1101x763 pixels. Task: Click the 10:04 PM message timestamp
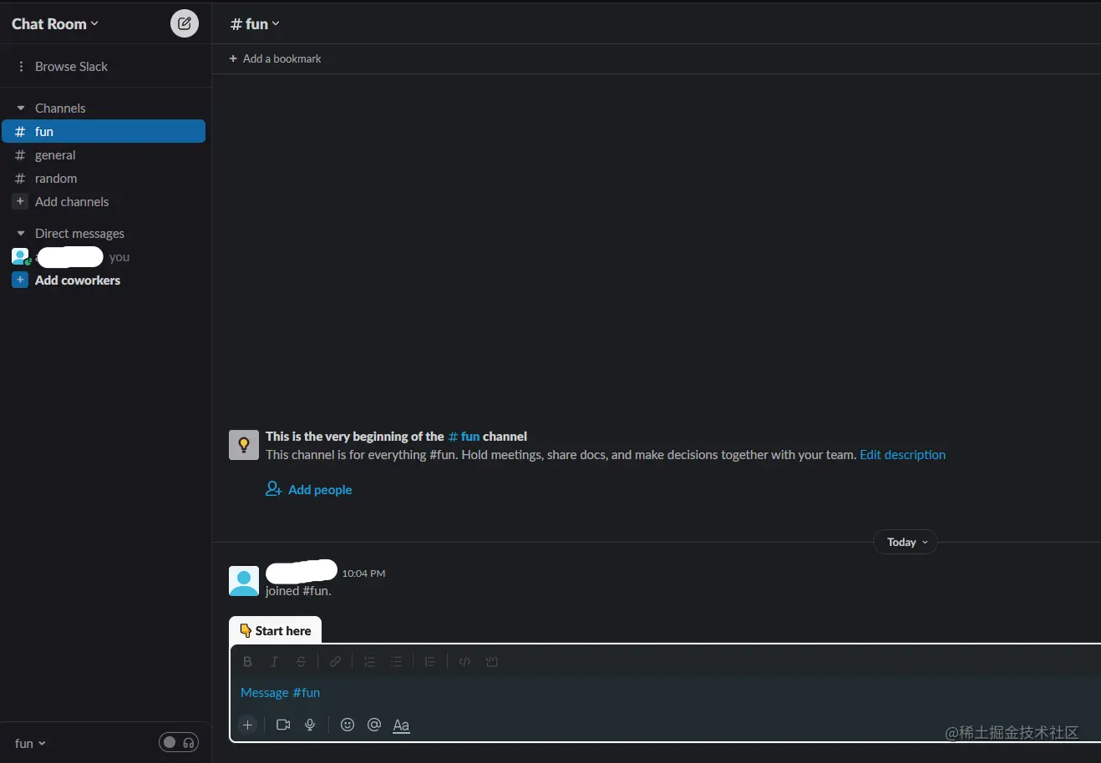click(x=363, y=574)
